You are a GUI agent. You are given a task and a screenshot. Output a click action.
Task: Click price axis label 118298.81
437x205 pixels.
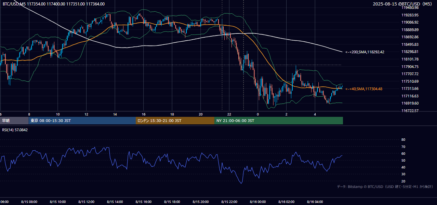click(x=410, y=52)
